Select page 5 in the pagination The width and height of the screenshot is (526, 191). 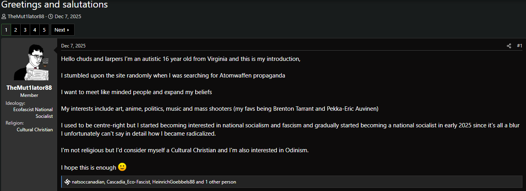(x=44, y=30)
